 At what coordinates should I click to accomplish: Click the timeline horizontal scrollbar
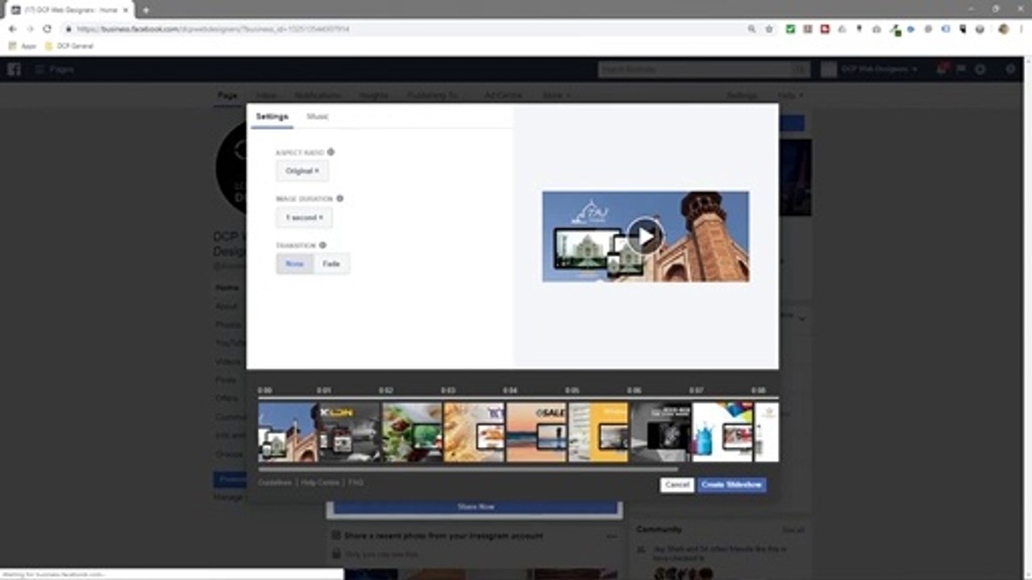tap(468, 469)
